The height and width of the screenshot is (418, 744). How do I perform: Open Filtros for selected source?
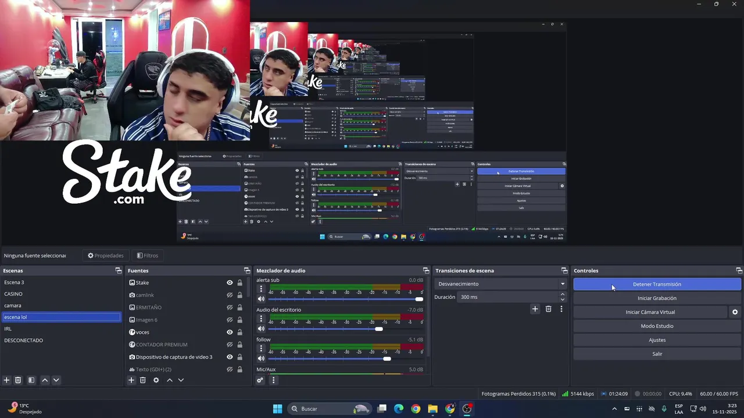[x=148, y=255]
